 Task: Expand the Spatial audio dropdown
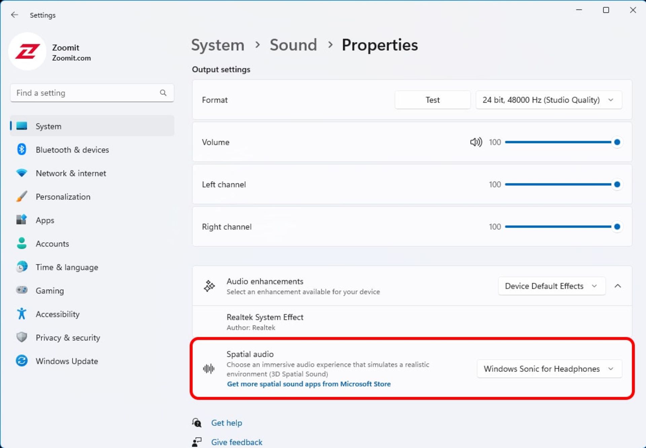pos(547,369)
